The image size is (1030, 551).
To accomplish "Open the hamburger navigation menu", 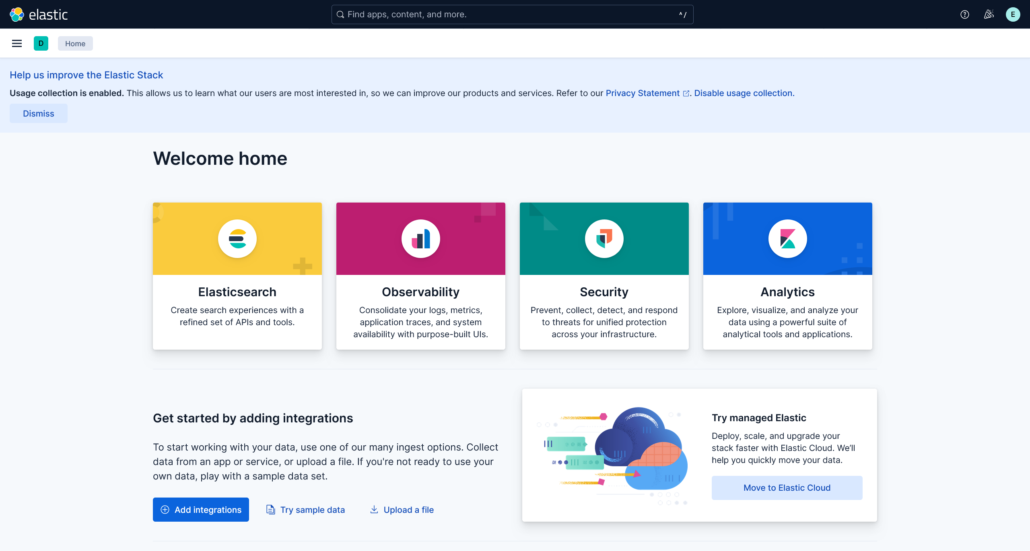I will click(x=17, y=43).
